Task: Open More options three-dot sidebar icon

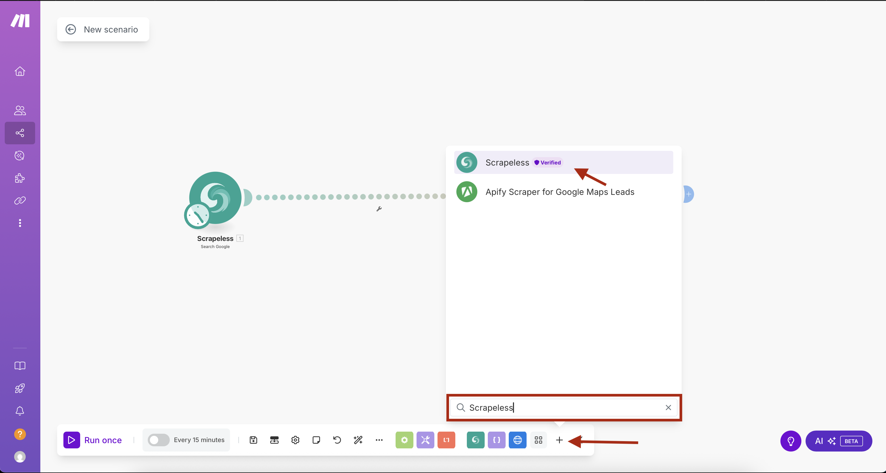Action: [x=20, y=223]
